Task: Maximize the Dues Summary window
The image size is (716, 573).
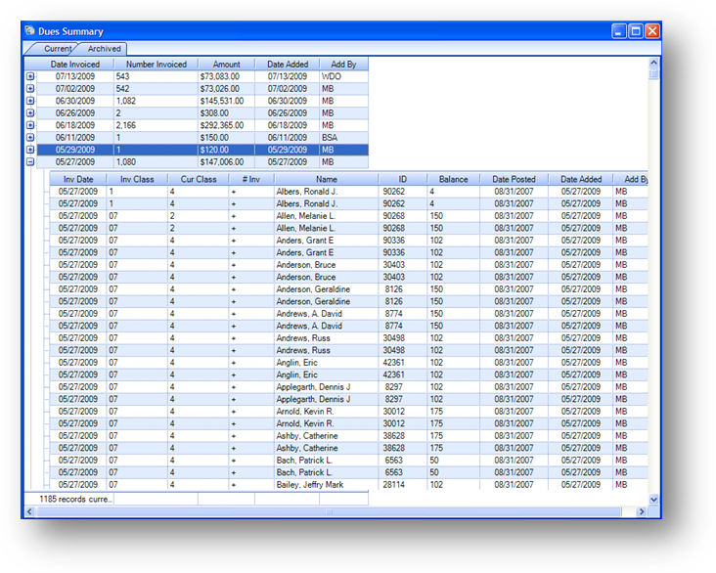Action: [635, 31]
